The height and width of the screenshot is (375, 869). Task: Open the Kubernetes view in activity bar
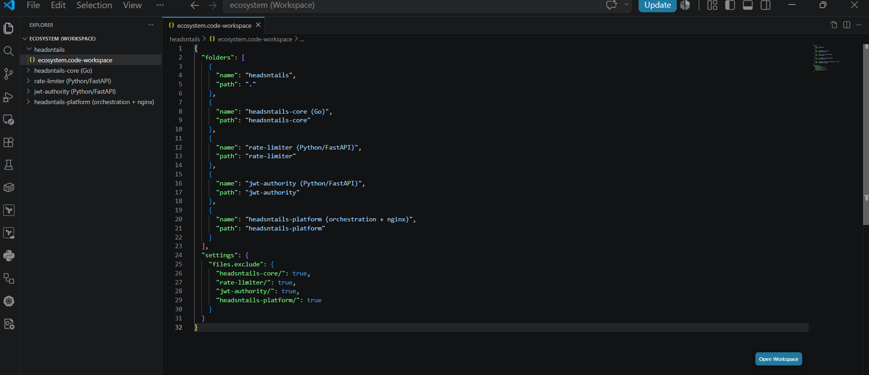click(9, 301)
